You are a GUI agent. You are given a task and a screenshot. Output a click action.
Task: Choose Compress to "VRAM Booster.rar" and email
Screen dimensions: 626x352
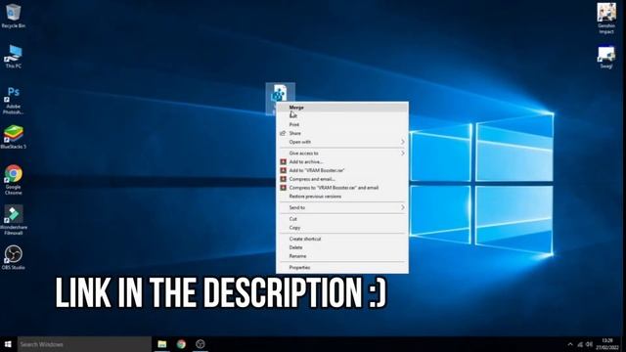coord(342,188)
